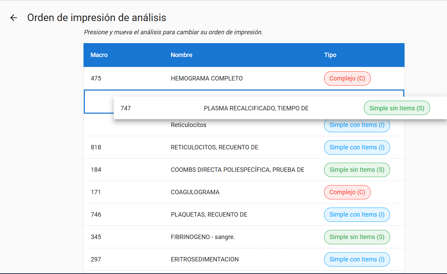The height and width of the screenshot is (274, 447).
Task: Click the page title Orden de impresión de análisis
Action: [97, 18]
